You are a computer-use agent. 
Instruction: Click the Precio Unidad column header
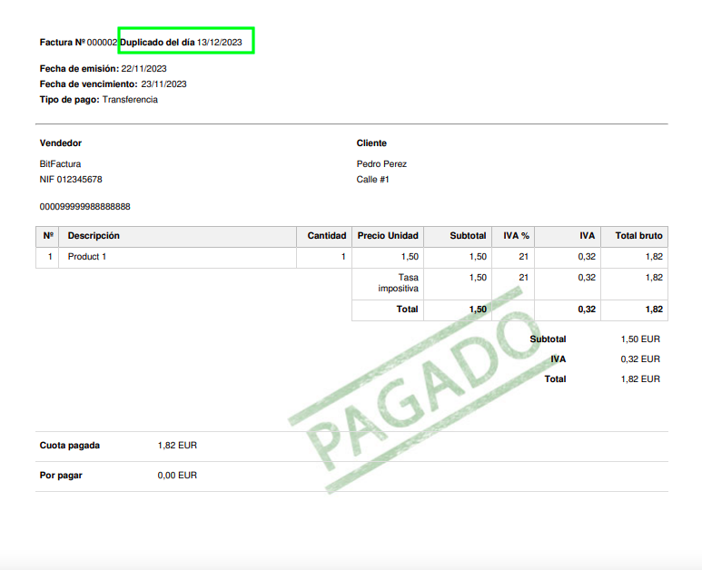pyautogui.click(x=388, y=236)
